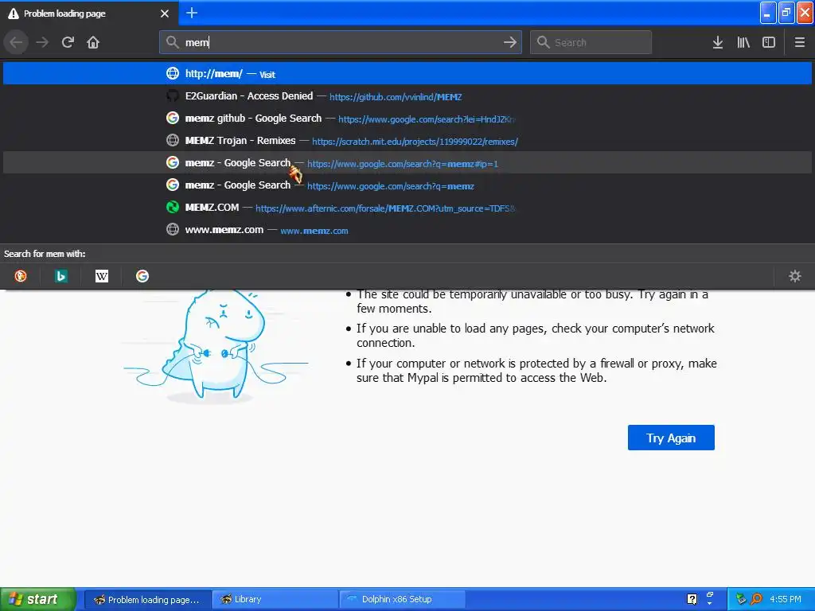Search with Bing engine icon

[x=60, y=276]
